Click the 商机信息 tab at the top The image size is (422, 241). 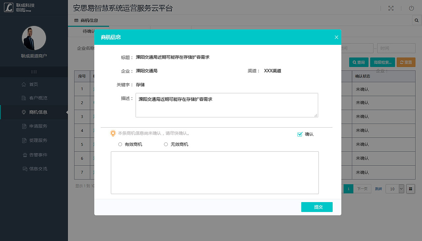point(88,20)
